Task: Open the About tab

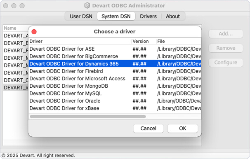Action: click(x=173, y=16)
